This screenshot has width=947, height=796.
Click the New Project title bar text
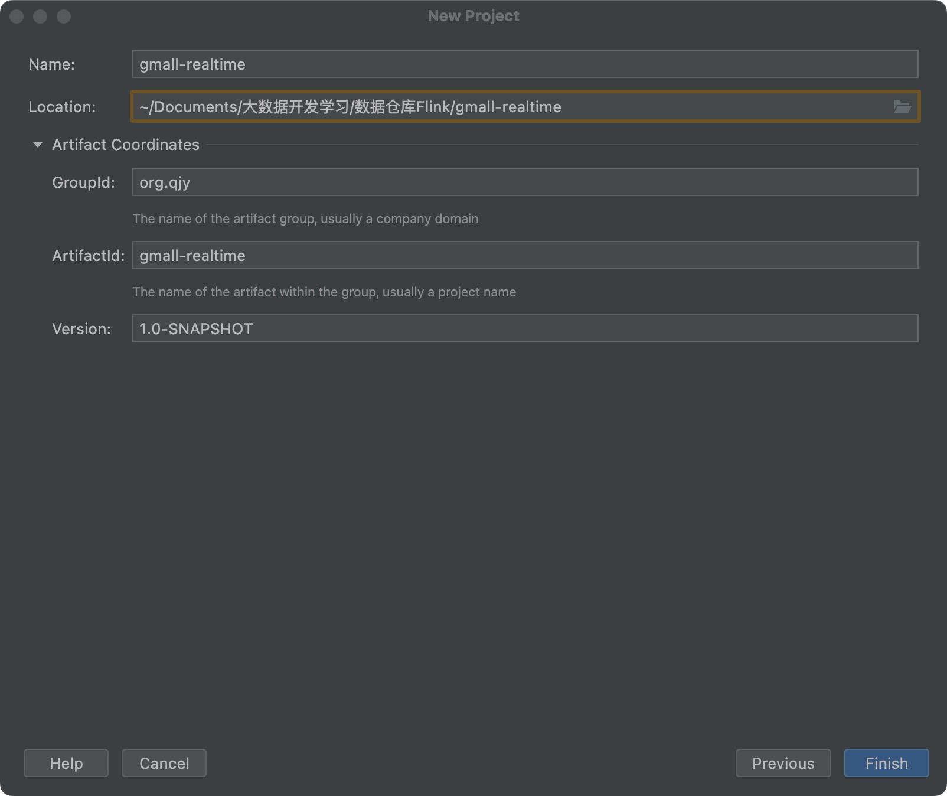click(473, 16)
